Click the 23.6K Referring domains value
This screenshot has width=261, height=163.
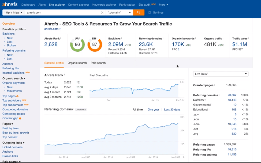[x=146, y=44]
